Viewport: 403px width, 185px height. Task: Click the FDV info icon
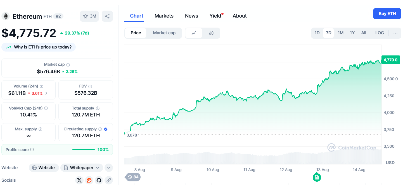90,86
